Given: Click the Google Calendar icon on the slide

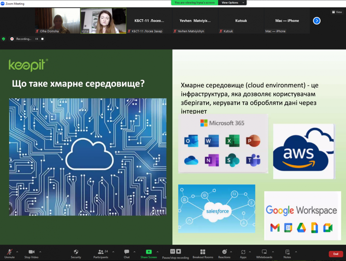Looking at the screenshot, I should 288,228.
